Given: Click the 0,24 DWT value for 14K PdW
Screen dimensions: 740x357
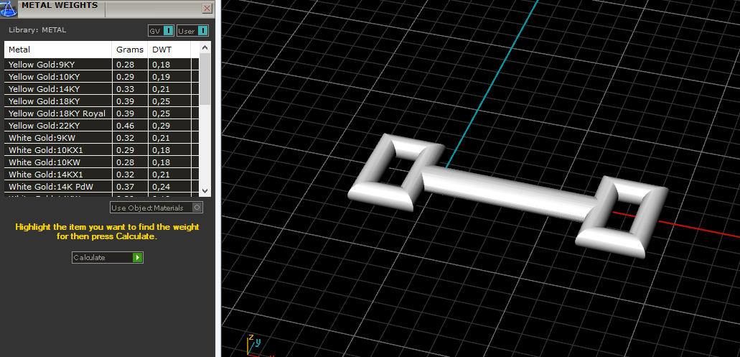Looking at the screenshot, I should pyautogui.click(x=161, y=187).
